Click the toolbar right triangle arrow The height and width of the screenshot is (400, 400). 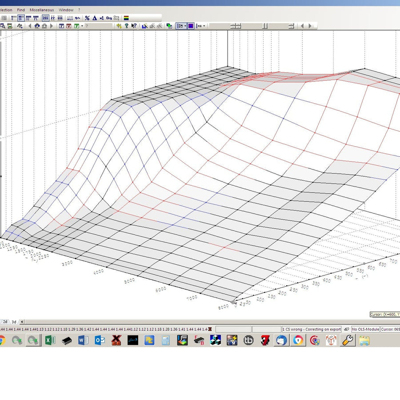(310, 26)
